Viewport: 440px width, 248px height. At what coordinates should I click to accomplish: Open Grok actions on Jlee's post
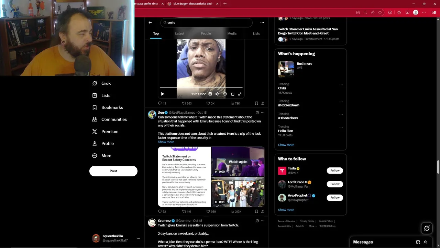pyautogui.click(x=257, y=113)
